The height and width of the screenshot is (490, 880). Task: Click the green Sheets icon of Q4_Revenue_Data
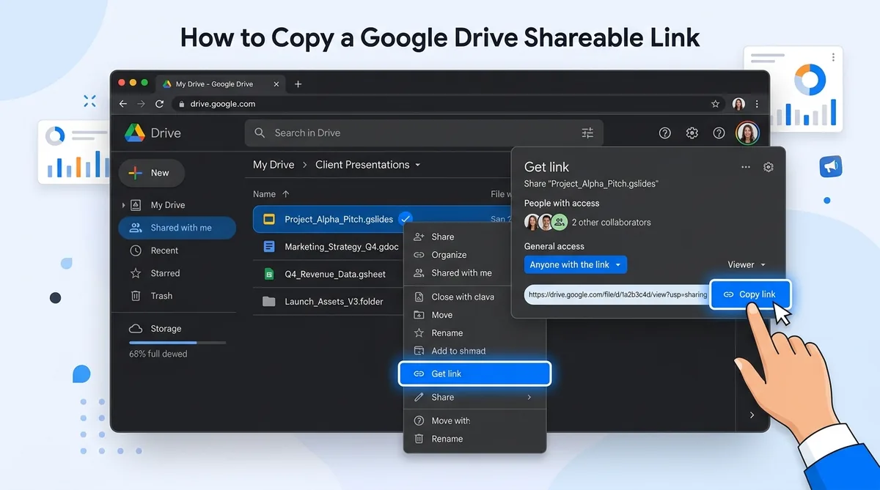(269, 274)
